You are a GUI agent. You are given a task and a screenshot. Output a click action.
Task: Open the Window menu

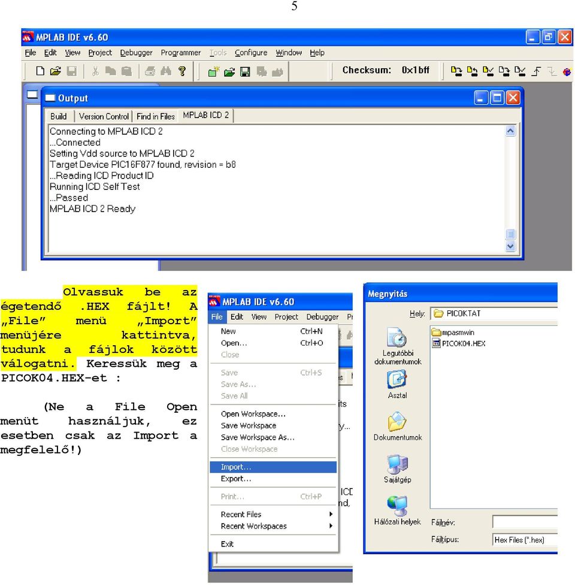[x=289, y=53]
